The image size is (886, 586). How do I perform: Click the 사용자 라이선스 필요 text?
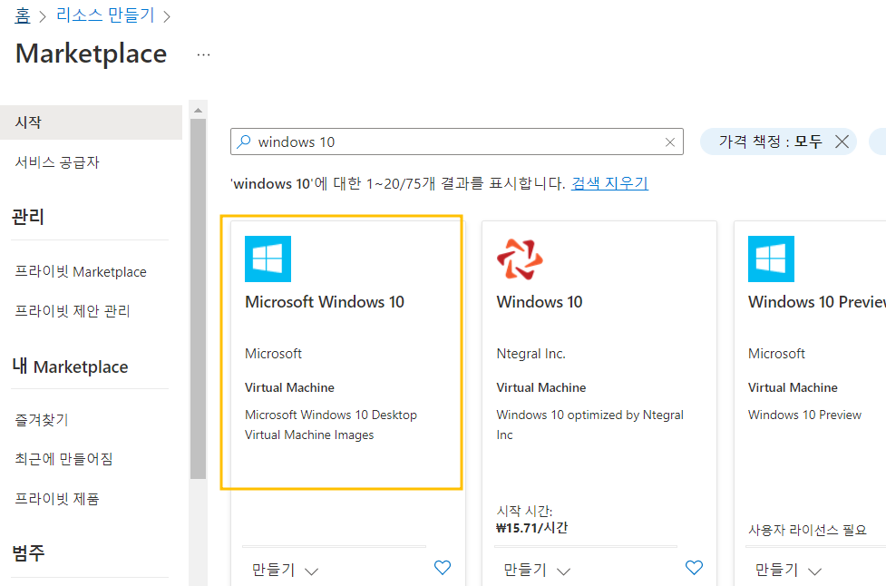click(807, 530)
